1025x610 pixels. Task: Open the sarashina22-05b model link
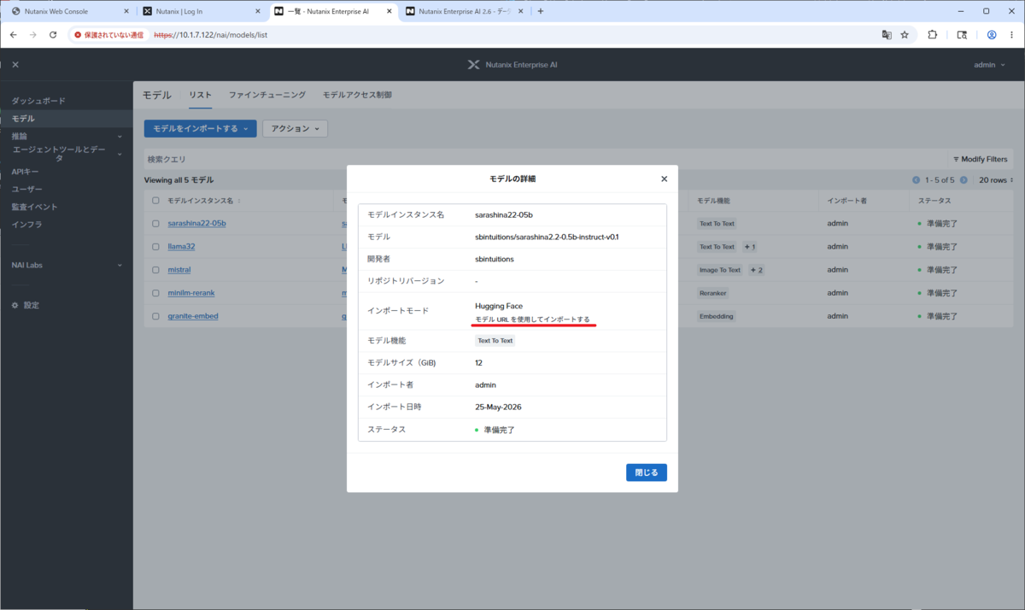point(196,224)
